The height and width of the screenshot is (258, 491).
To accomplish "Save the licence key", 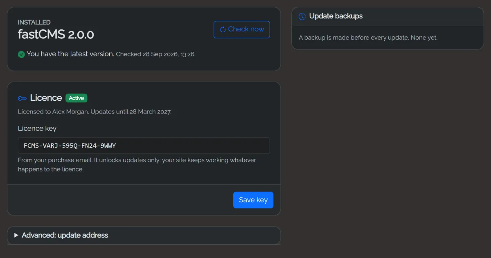I will pos(253,200).
